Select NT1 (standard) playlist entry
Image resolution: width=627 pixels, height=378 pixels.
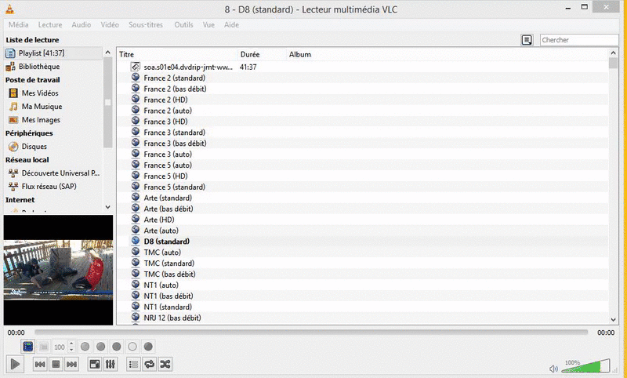(x=168, y=307)
